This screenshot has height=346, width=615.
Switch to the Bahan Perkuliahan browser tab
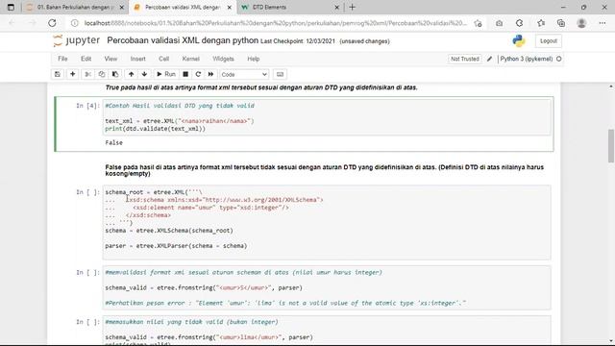(x=74, y=7)
